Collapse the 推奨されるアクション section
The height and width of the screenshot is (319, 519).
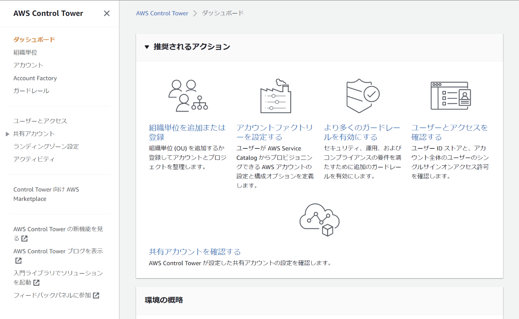pos(147,47)
